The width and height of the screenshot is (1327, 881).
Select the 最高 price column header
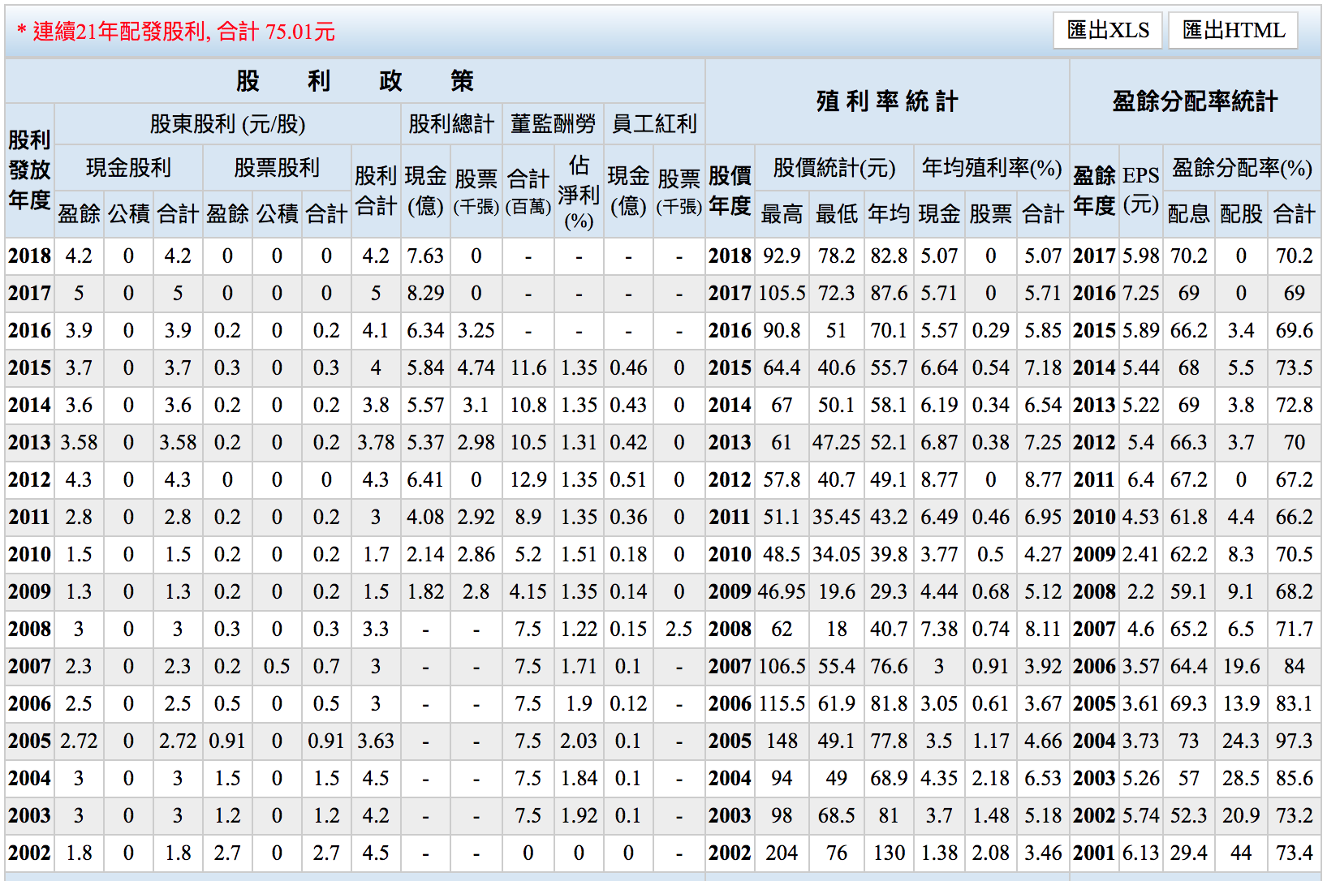(x=781, y=214)
